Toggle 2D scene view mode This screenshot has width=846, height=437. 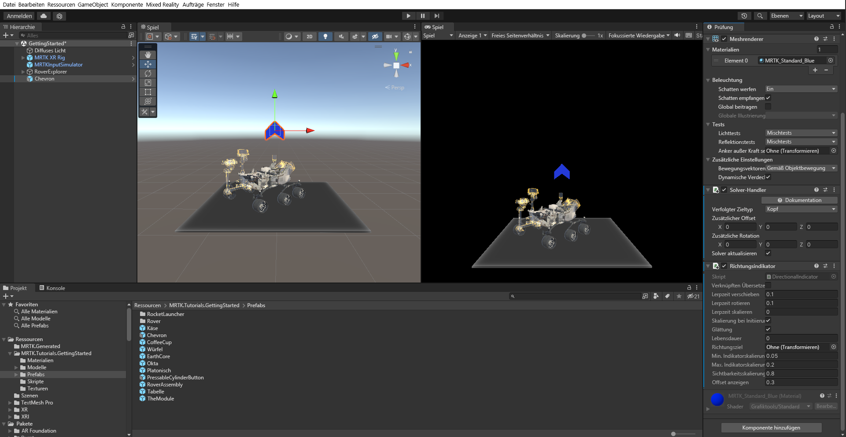pos(310,37)
